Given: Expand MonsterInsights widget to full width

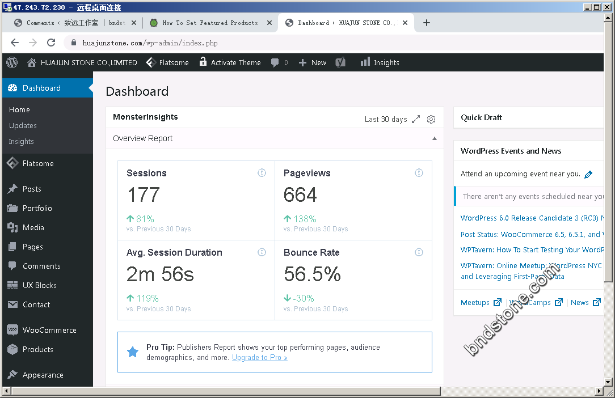Looking at the screenshot, I should tap(416, 119).
